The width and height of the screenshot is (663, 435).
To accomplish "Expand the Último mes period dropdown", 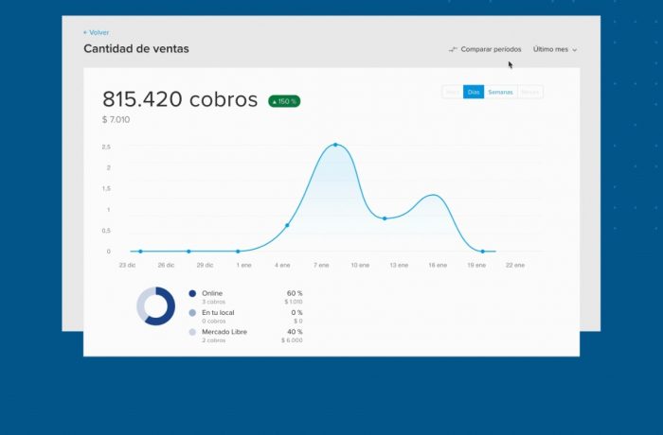I will [x=555, y=49].
